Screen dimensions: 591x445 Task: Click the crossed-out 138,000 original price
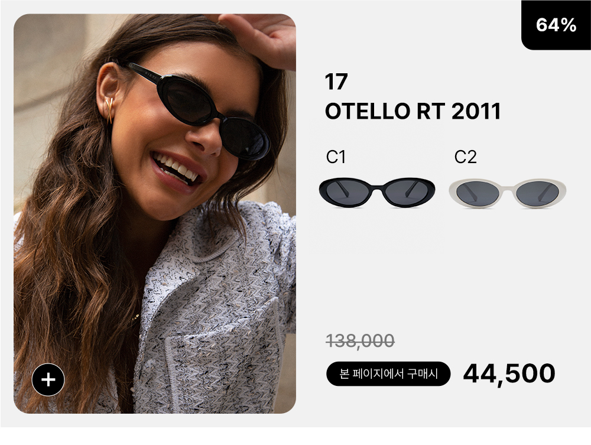[x=360, y=341]
